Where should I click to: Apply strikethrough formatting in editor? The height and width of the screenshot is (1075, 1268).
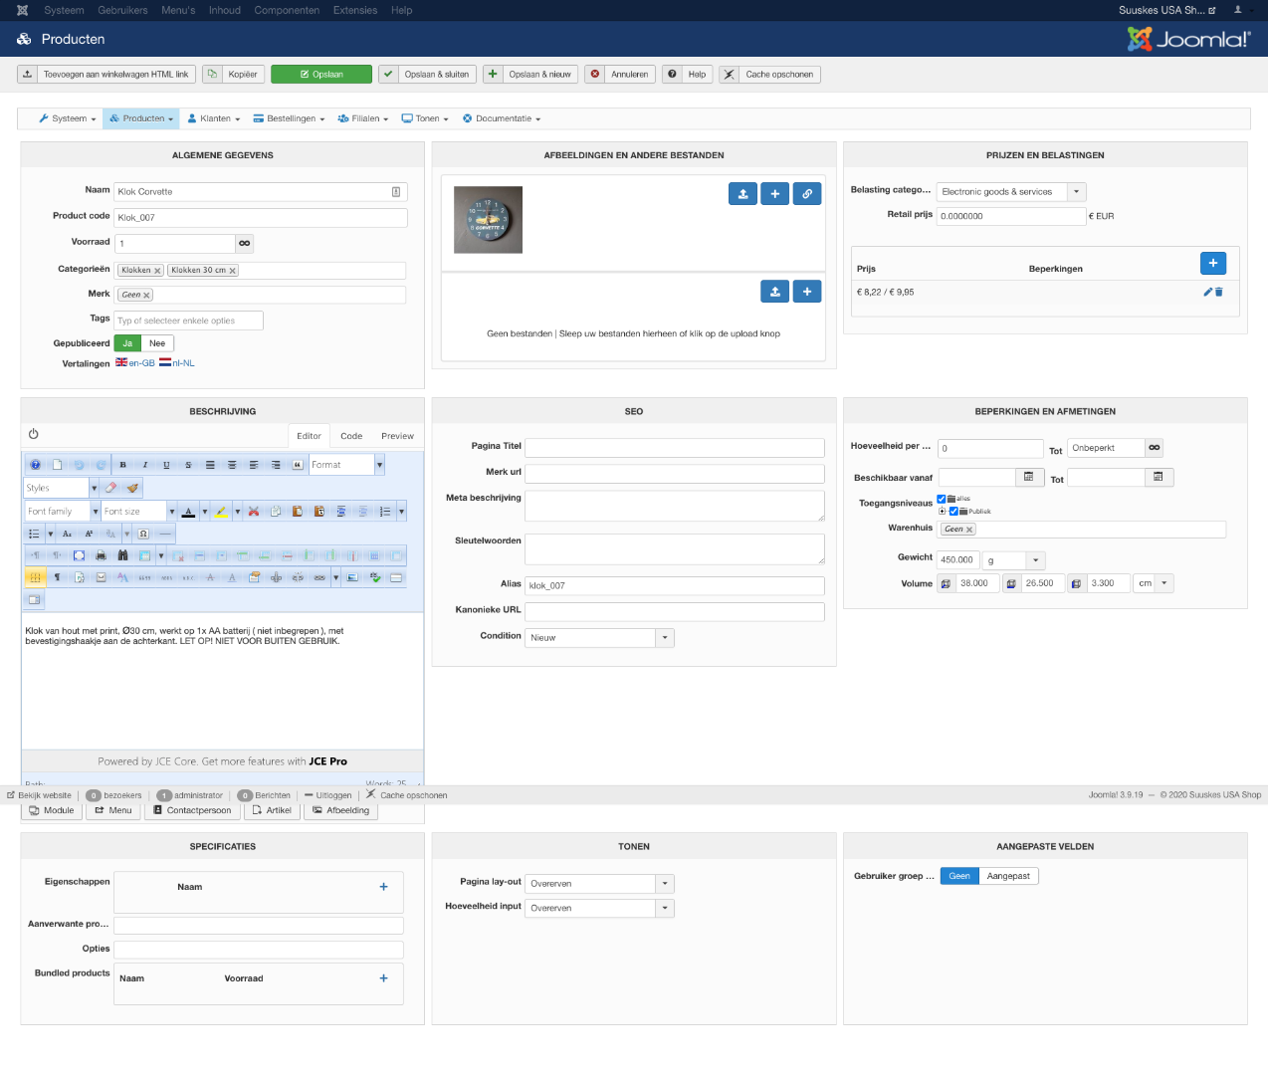click(188, 465)
